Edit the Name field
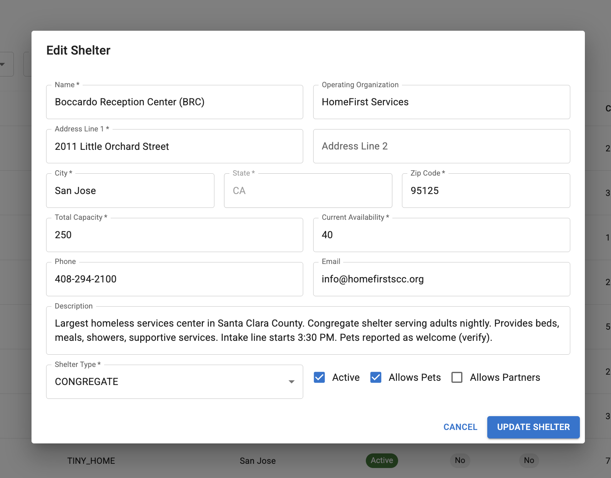The height and width of the screenshot is (478, 611). (174, 102)
